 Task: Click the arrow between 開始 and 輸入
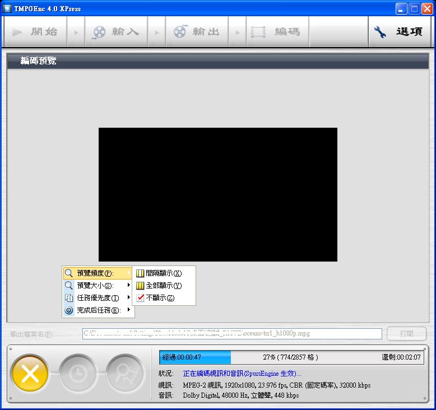(x=76, y=32)
